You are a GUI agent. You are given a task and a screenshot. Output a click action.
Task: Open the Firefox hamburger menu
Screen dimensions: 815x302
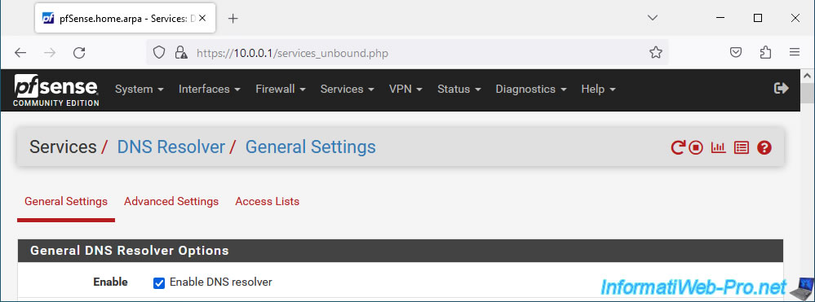point(795,52)
